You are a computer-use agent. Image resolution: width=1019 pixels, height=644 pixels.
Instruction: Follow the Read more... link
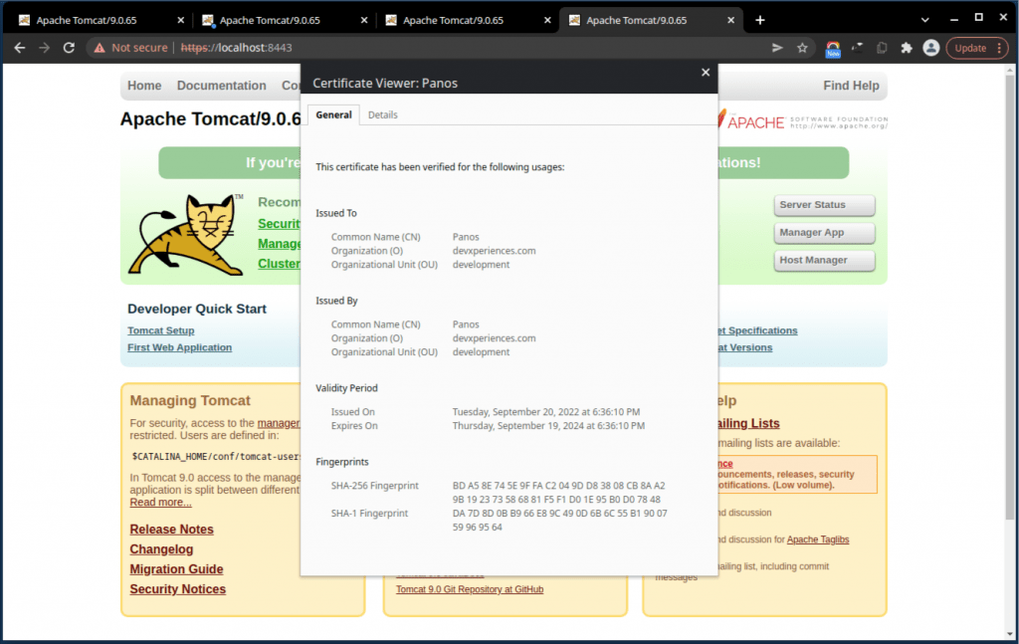pyautogui.click(x=160, y=503)
